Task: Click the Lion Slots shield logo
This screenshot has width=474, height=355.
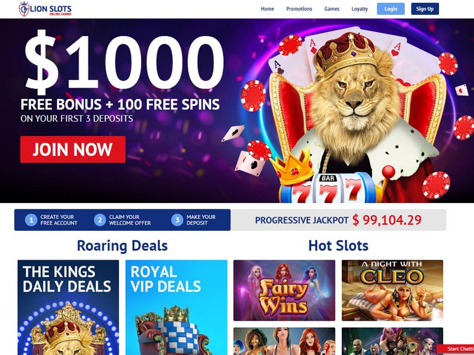Action: (x=24, y=9)
